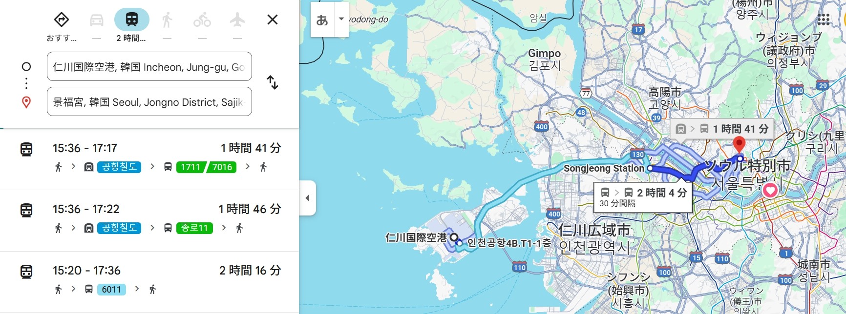This screenshot has height=314, width=846.
Task: Switch to driving directions mode
Action: click(97, 20)
